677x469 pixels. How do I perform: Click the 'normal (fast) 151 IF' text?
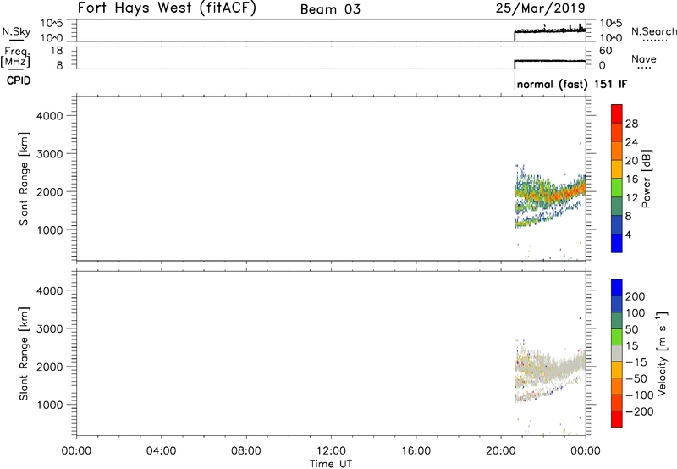(572, 84)
